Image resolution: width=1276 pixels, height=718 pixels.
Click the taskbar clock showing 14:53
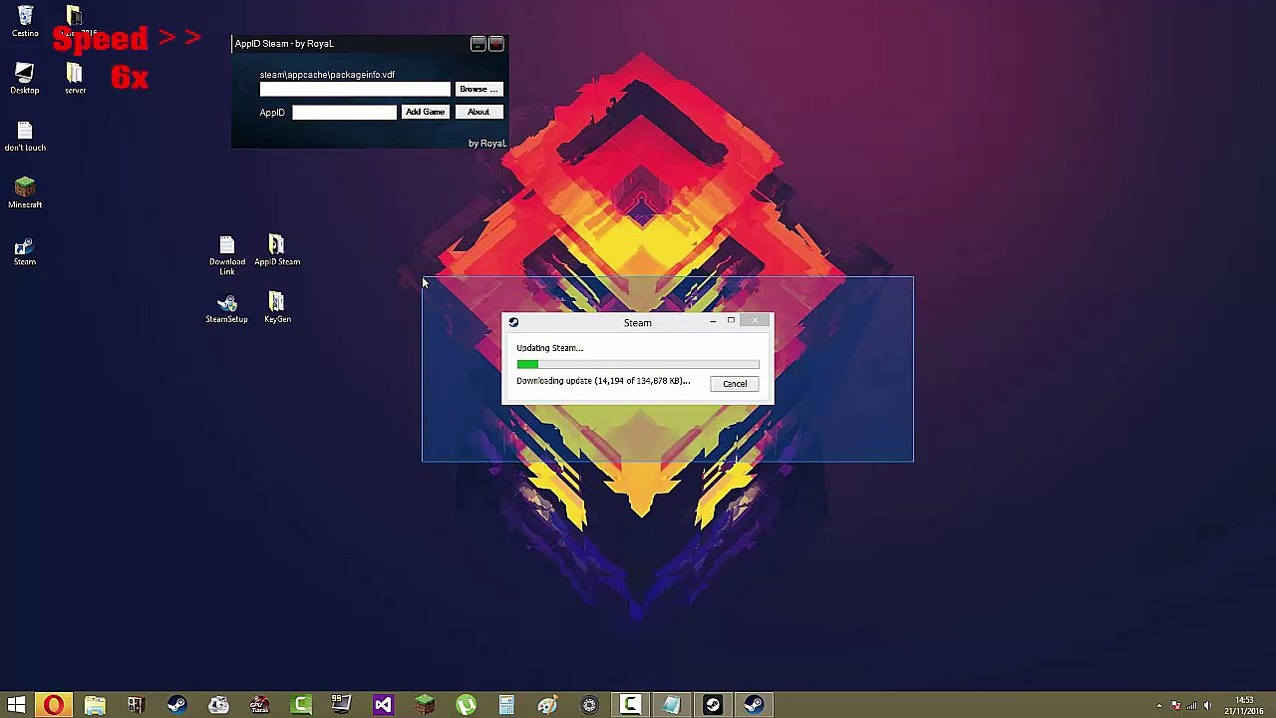(x=1244, y=705)
